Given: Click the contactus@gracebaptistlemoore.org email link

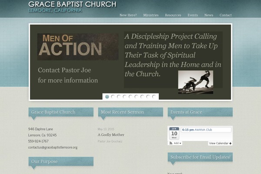Looking at the screenshot, I should 53,147.
